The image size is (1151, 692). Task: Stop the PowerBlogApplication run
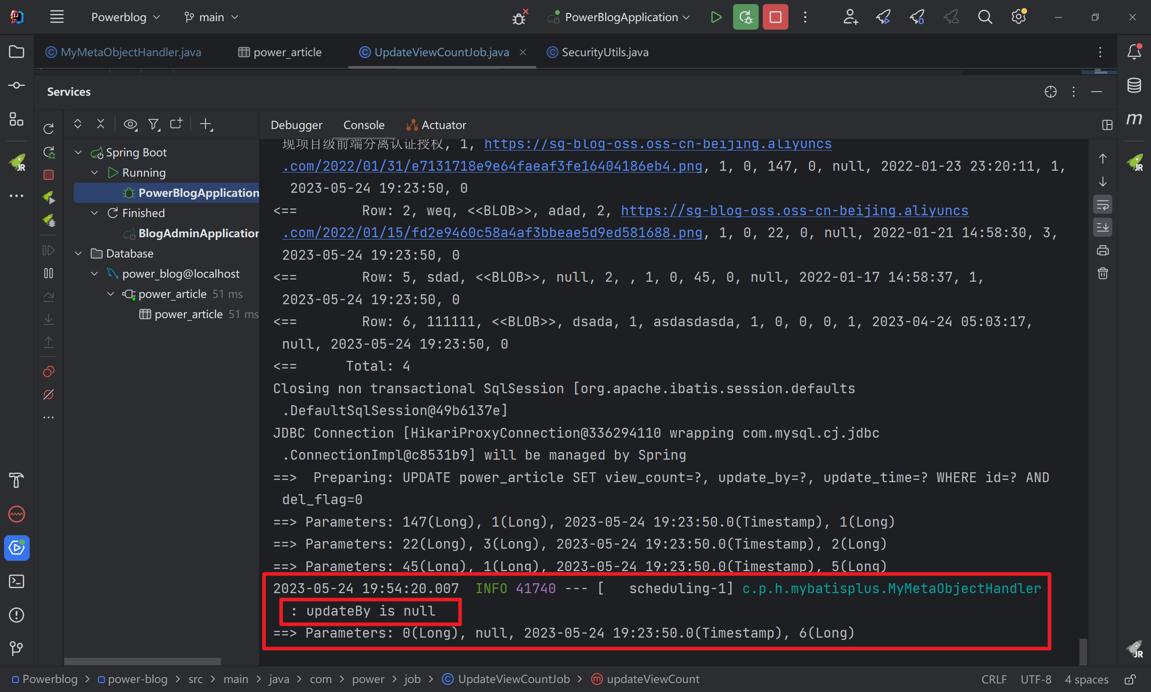pos(775,17)
